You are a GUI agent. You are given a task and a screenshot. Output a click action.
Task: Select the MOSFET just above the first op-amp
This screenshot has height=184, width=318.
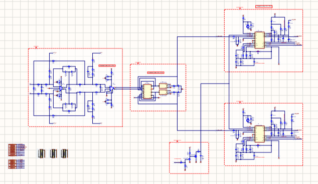point(59,82)
